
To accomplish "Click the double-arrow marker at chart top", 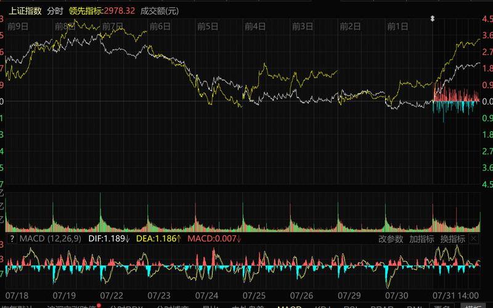I will click(x=433, y=19).
